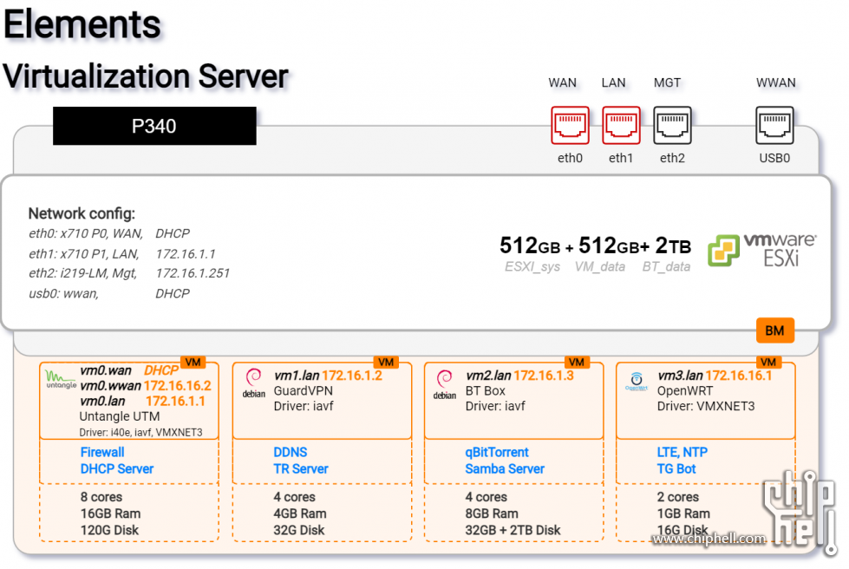Open the Firewall link
This screenshot has height=569, width=849.
point(102,452)
